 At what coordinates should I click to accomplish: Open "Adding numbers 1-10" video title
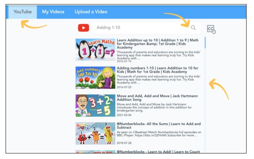point(157,71)
